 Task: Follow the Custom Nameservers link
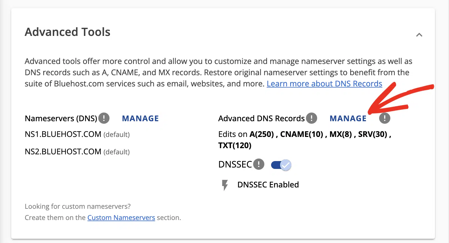click(x=121, y=217)
